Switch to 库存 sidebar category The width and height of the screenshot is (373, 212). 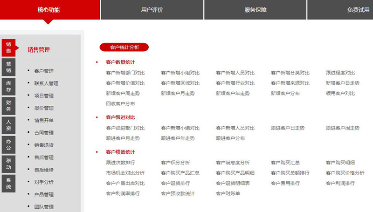(x=8, y=86)
